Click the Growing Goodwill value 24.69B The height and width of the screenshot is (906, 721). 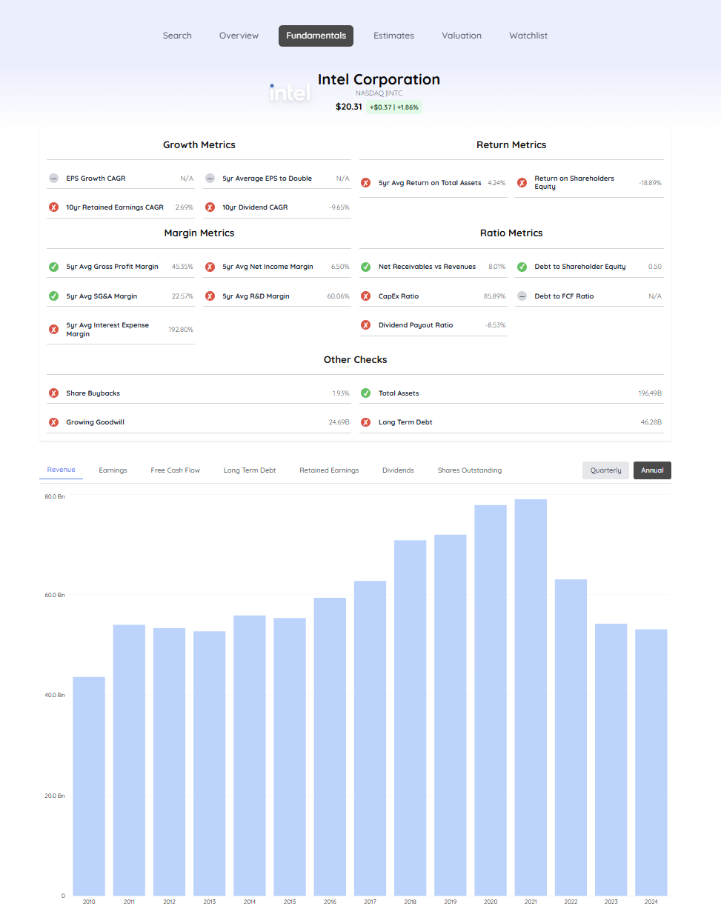click(x=339, y=422)
